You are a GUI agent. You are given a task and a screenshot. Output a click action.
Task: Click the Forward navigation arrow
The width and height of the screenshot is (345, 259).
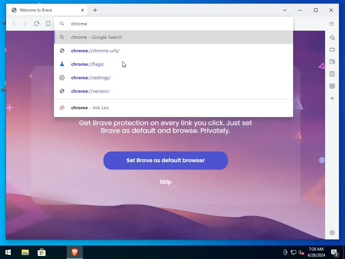tap(25, 24)
